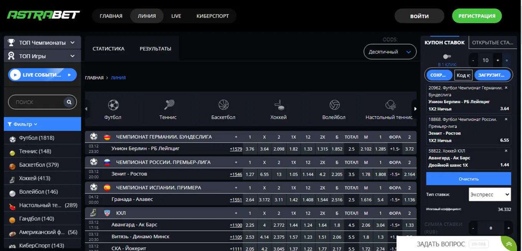
Task: Open the Киберспорт menu item
Action: point(213,16)
